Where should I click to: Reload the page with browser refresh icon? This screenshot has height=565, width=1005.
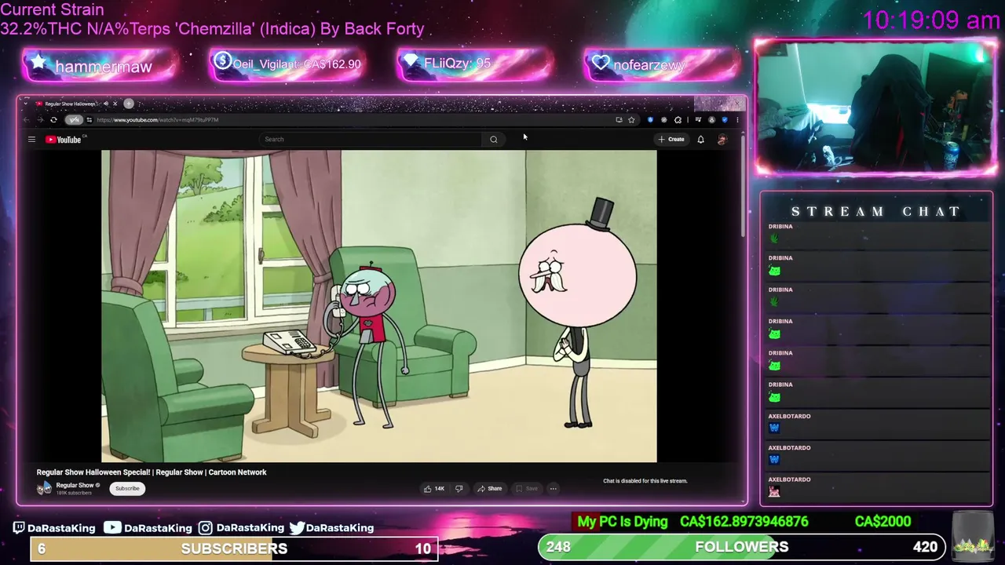click(53, 120)
